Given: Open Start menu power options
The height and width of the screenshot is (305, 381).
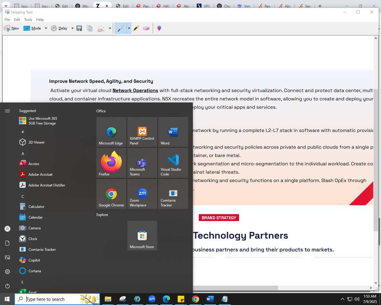Looking at the screenshot, I should point(7,286).
